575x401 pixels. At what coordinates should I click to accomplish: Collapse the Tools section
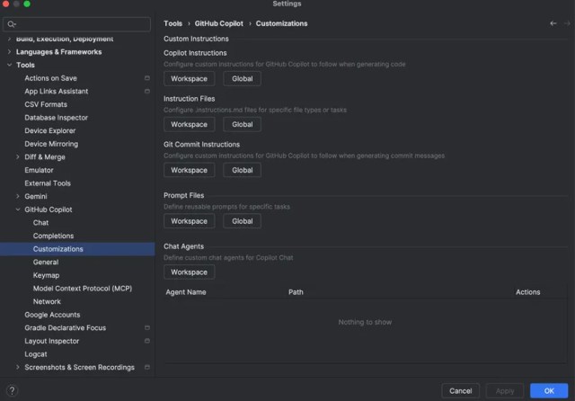click(9, 66)
